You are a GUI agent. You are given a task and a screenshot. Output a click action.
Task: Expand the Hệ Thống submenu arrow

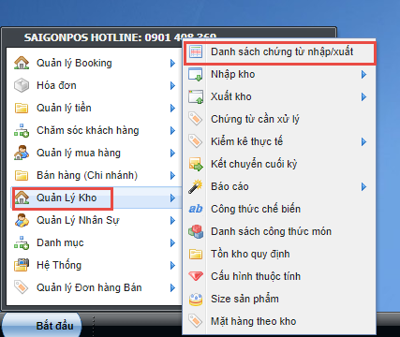pos(172,266)
